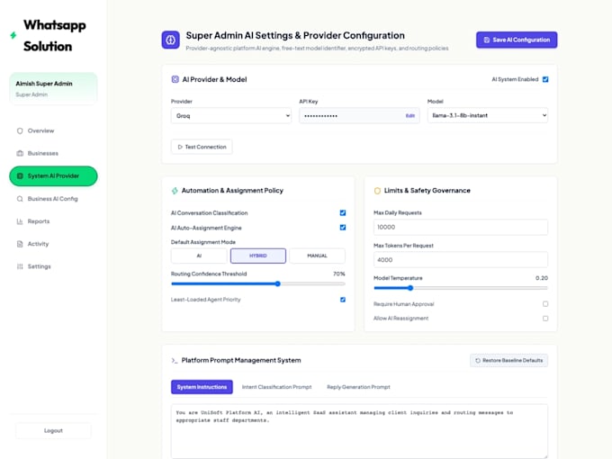Click the Test Connection button
The image size is (612, 459).
pyautogui.click(x=202, y=147)
